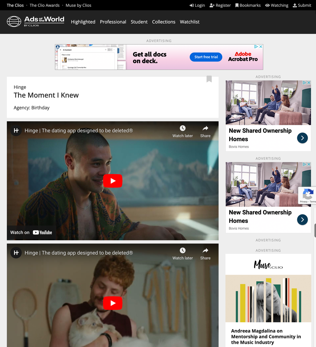The width and height of the screenshot is (316, 347).
Task: Open Muse by Clios link
Action: tap(78, 5)
